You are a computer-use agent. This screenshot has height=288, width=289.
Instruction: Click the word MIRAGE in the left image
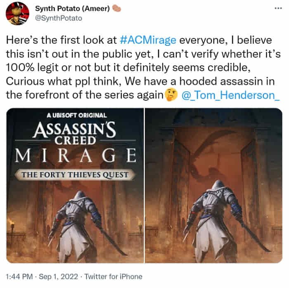click(75, 156)
